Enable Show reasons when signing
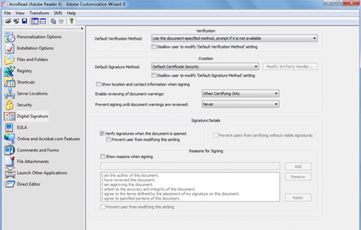Viewport: 361px width, 230px height. [103, 157]
